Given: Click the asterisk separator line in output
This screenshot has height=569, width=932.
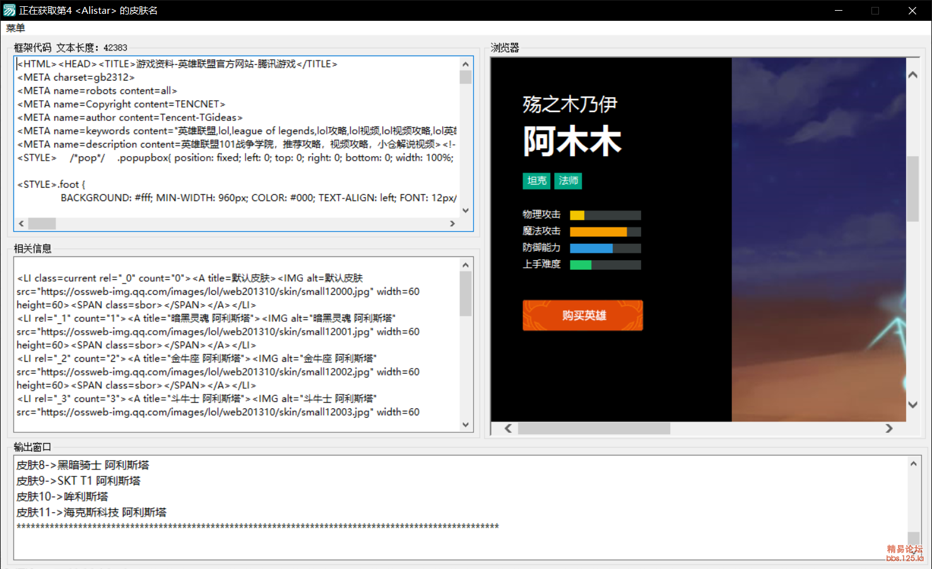Looking at the screenshot, I should [x=257, y=526].
